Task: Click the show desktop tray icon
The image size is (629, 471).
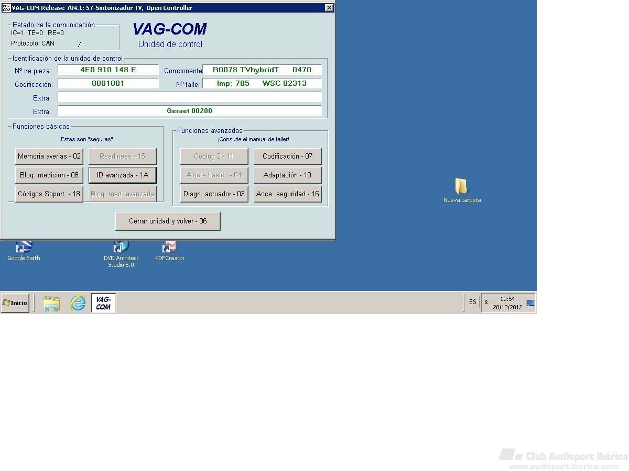Action: coord(530,303)
